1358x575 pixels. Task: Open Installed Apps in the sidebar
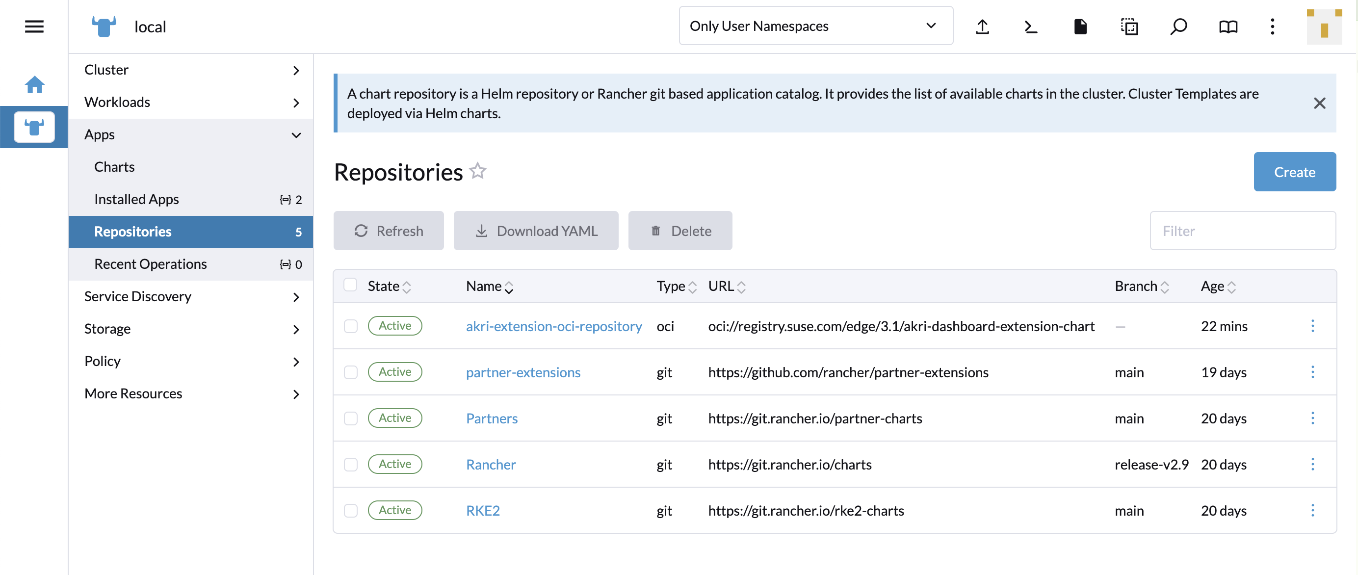(x=136, y=199)
